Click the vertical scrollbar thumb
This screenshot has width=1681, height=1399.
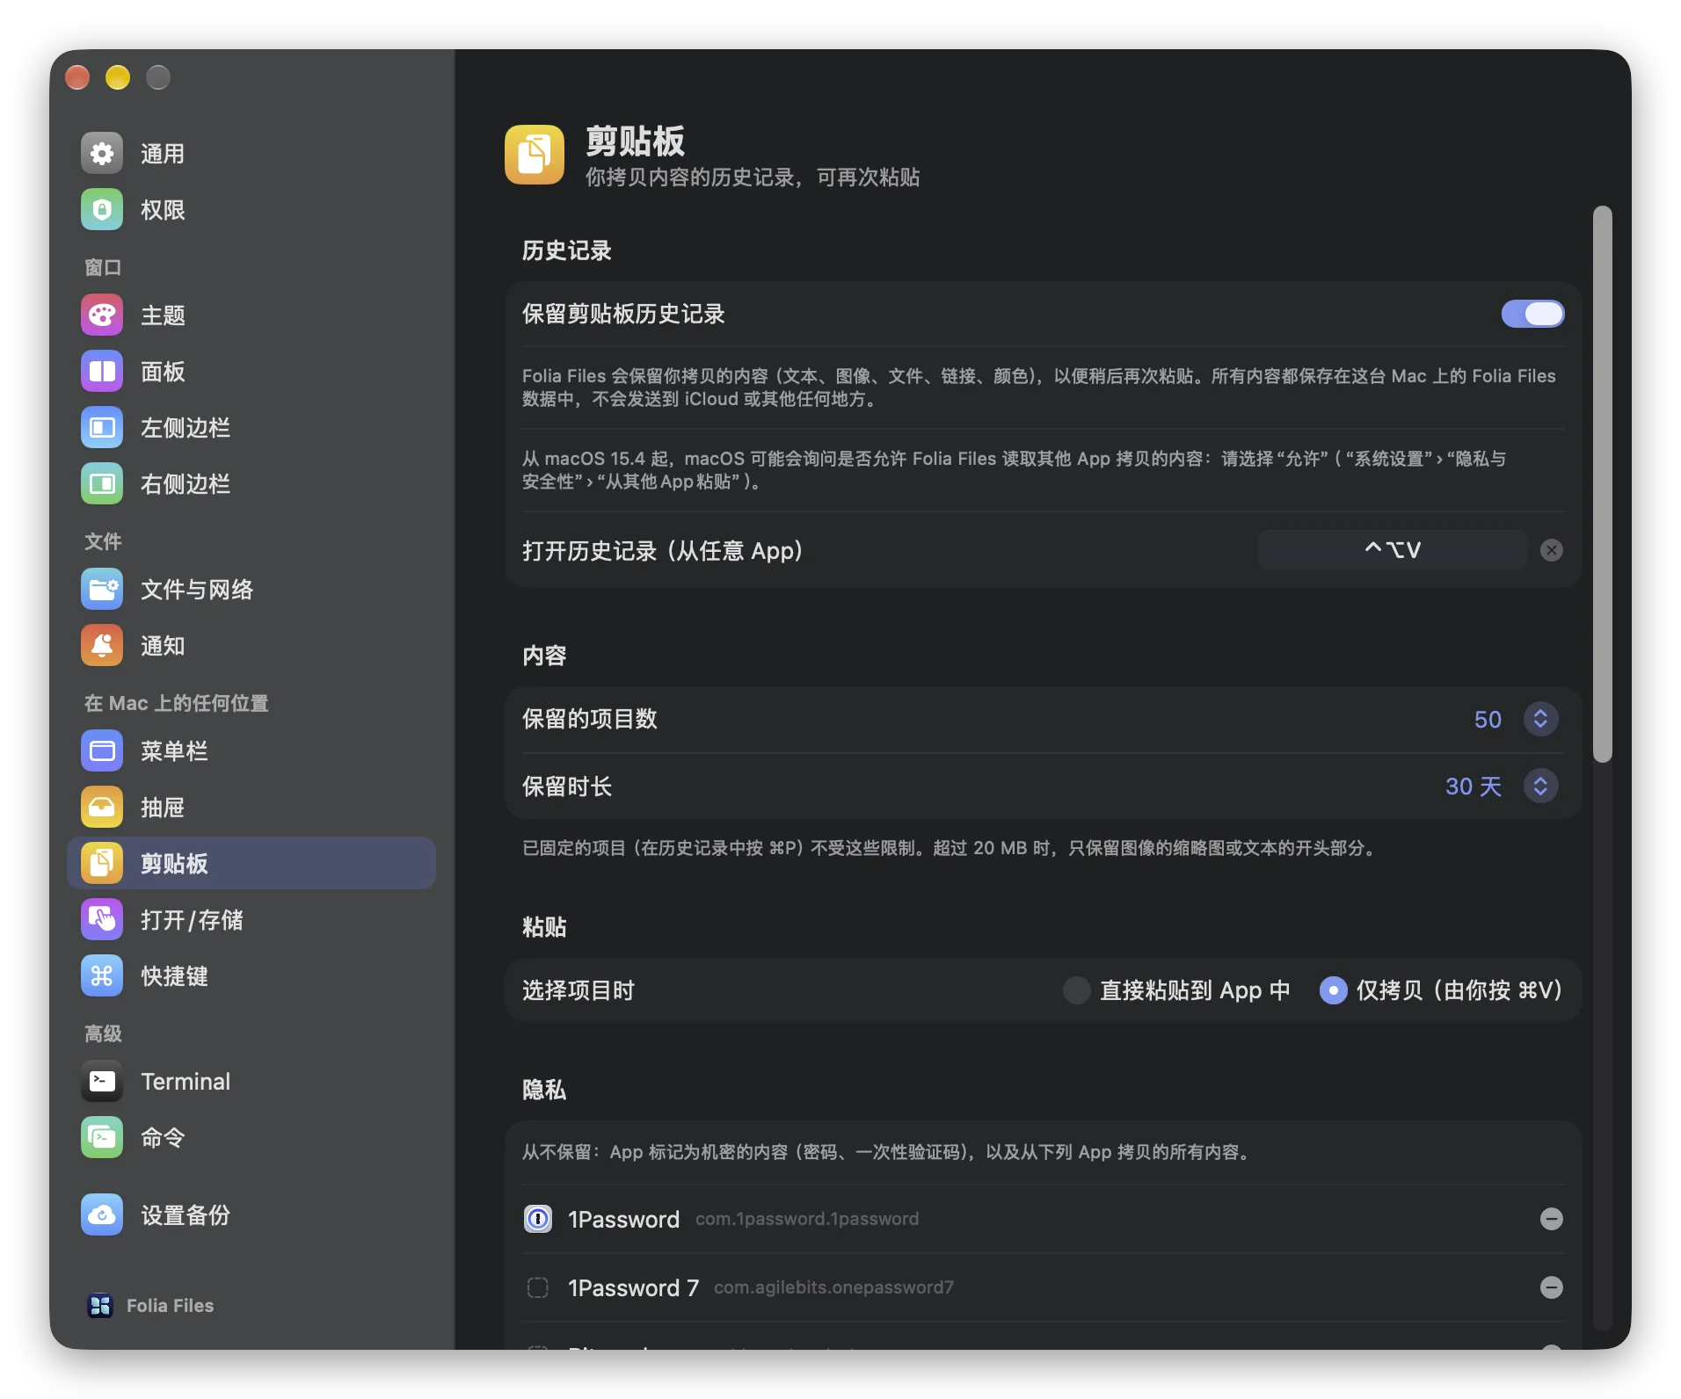click(x=1602, y=484)
